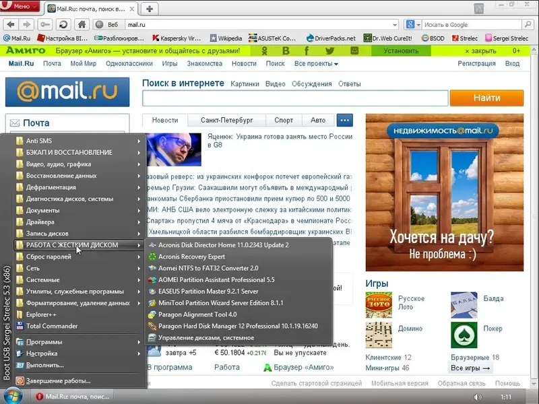Click the Facebook icon in Amigo banner
Viewport: 539px width, 404px height.
point(307,51)
